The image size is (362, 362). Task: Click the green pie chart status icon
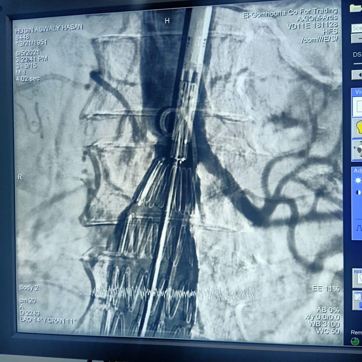[x=355, y=341]
